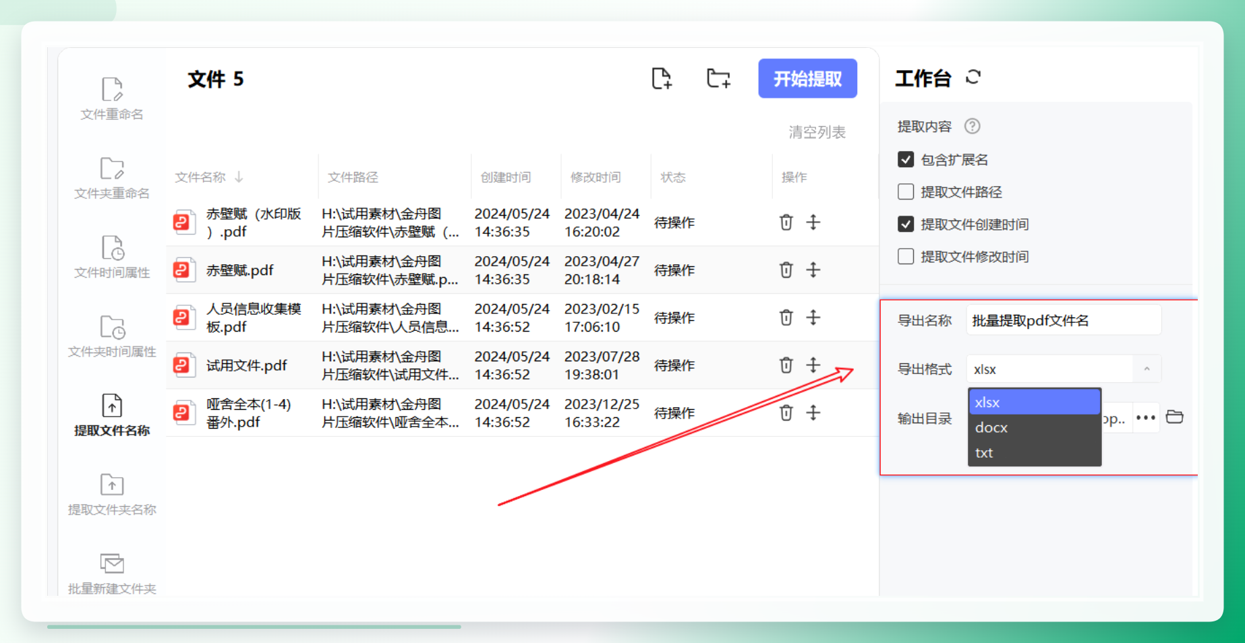Screen dimensions: 1245x643
Task: Click the move icon for 哑舍全本(1-4)番外.pdf
Action: tap(813, 412)
